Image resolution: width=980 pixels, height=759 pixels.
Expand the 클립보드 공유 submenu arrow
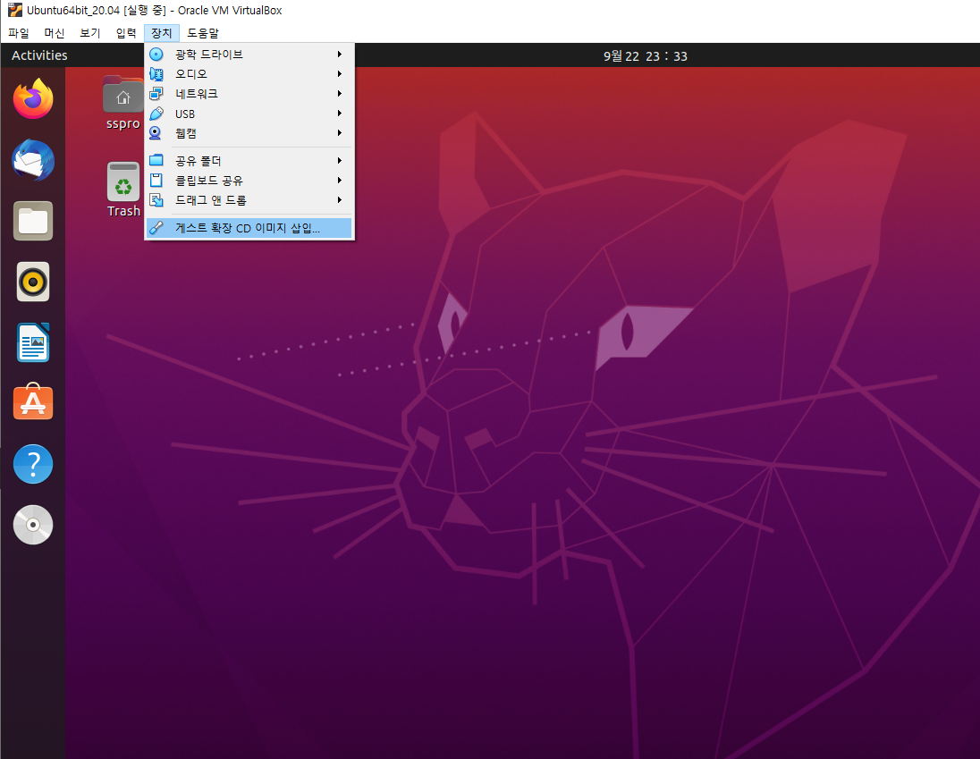click(x=340, y=181)
